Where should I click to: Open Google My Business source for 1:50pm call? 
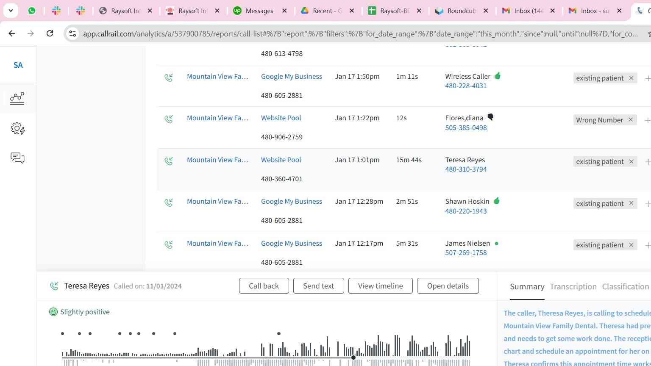292,76
